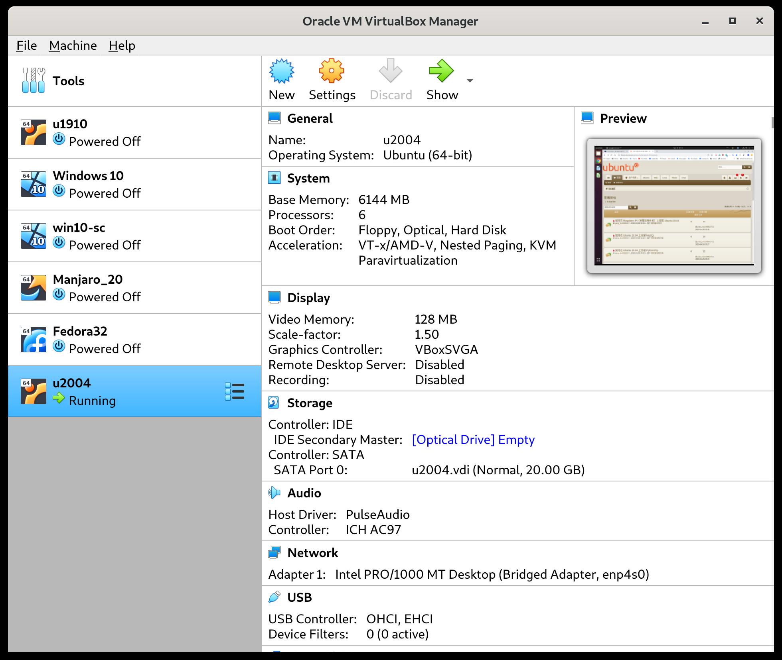The image size is (782, 660).
Task: Click the u2004 preview thumbnail
Action: click(x=674, y=206)
